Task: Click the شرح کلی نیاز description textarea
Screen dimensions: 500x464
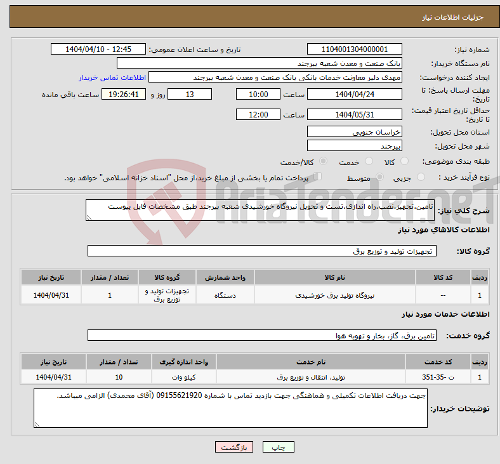Action: (x=260, y=210)
